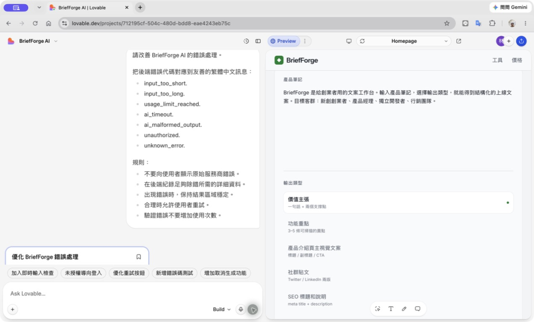
Task: Select the SEO 標題和說明 output type
Action: [x=398, y=300]
